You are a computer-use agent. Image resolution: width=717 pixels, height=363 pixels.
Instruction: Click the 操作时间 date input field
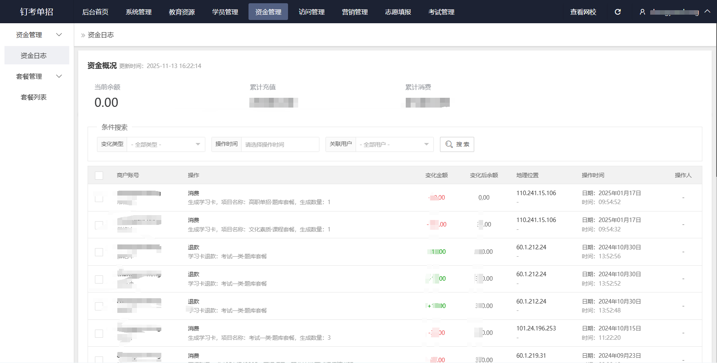(280, 145)
